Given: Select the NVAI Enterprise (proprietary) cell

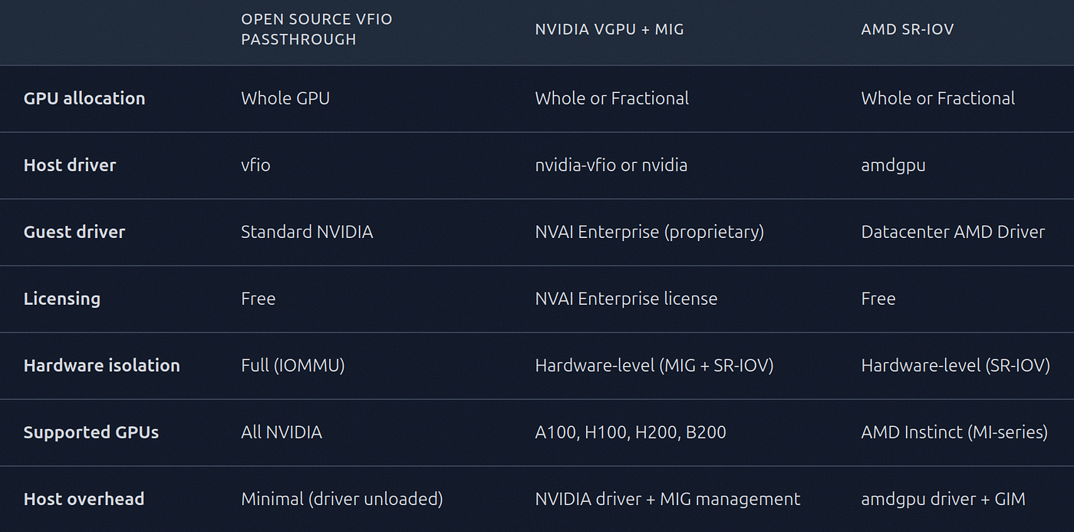Looking at the screenshot, I should (650, 232).
